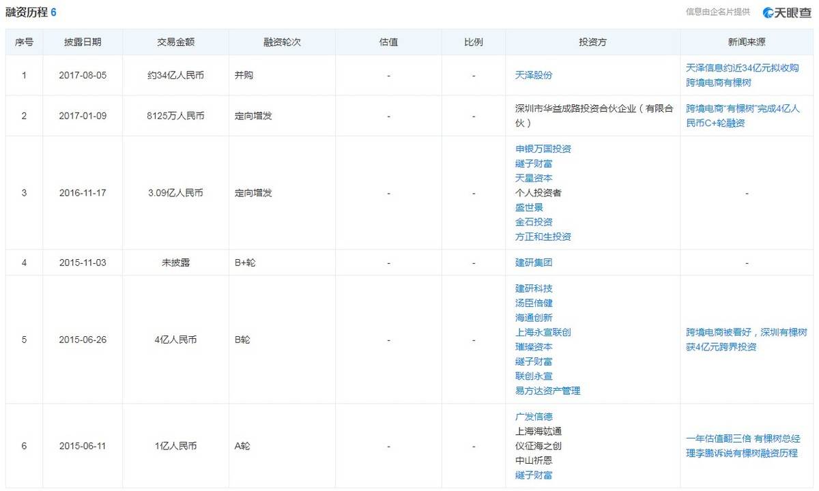Open news link 天泽信息约近34亿元拟收购跨境电商有棵树

coord(742,76)
